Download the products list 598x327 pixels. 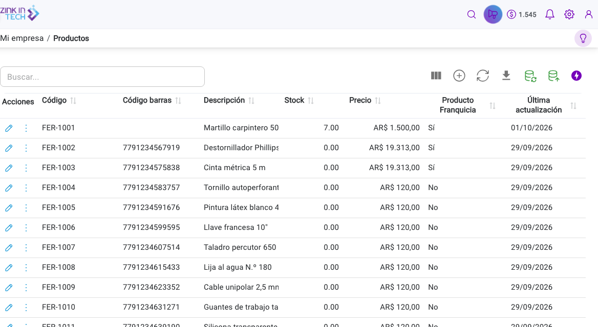pos(506,76)
